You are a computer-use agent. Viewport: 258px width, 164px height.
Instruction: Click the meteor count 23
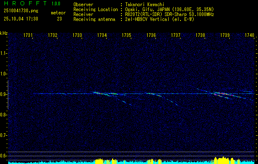pyautogui.click(x=59, y=19)
